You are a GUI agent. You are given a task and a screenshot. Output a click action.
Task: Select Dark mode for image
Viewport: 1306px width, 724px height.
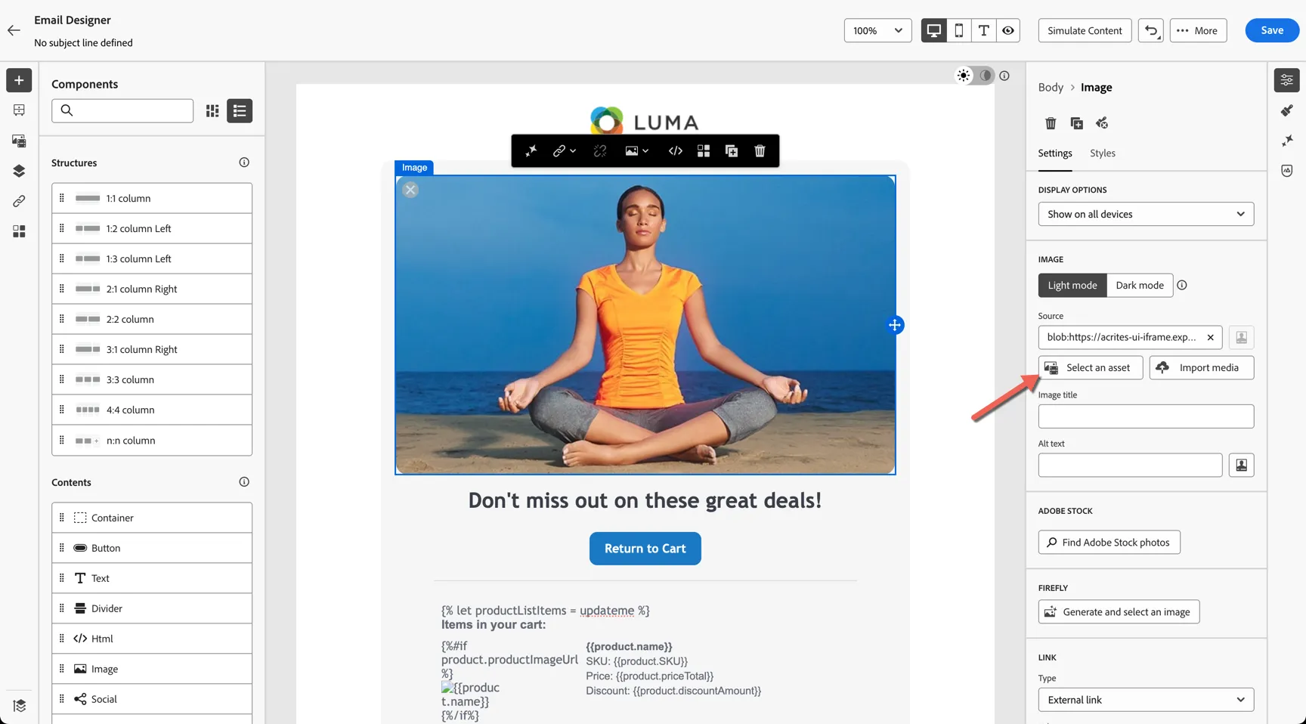[x=1140, y=285]
